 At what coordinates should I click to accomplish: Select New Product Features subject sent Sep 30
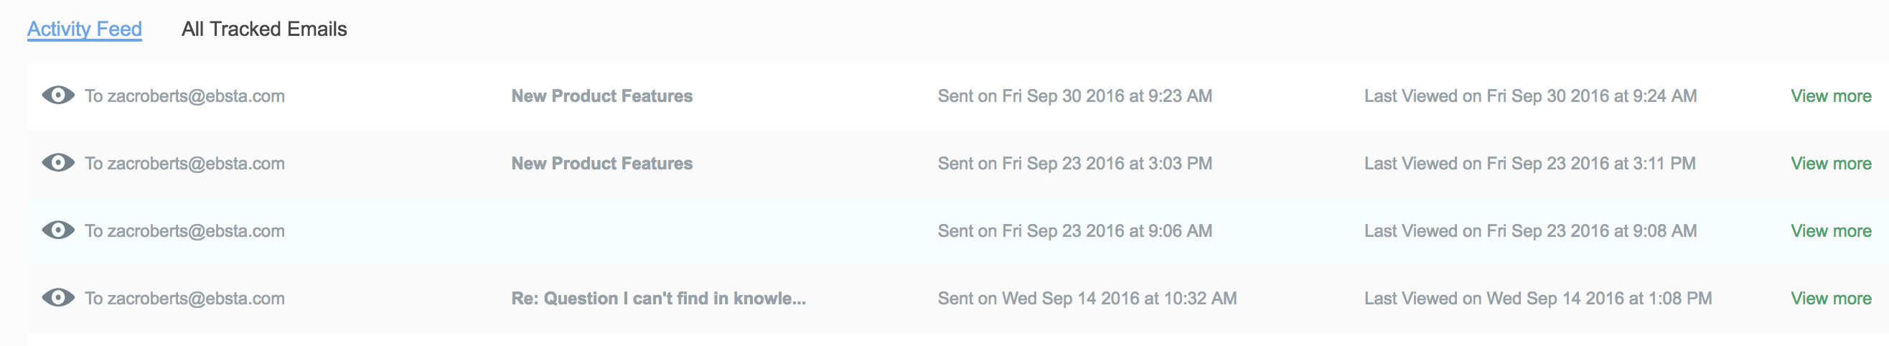point(601,96)
